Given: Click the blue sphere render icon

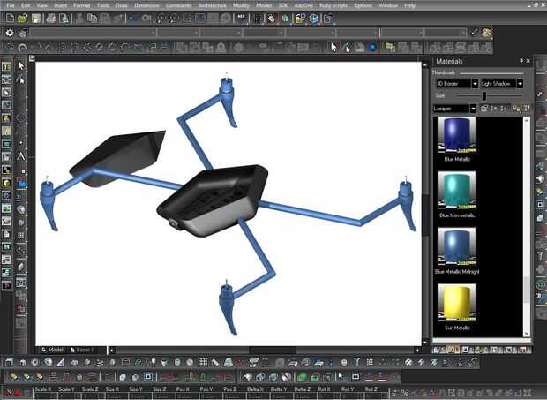Looking at the screenshot, I should coord(372,47).
